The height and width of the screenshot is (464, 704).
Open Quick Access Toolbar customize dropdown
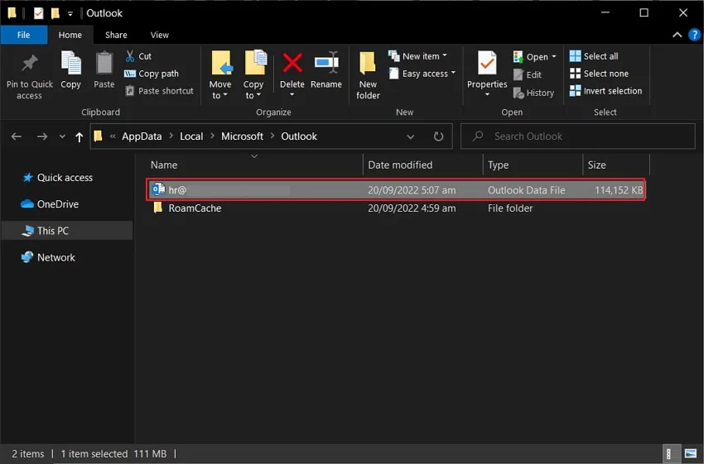click(70, 13)
